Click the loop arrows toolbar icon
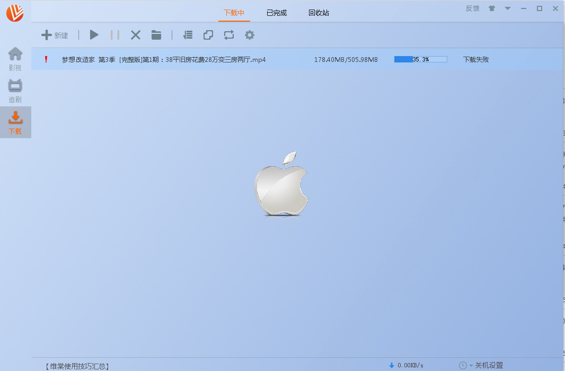 (228, 35)
